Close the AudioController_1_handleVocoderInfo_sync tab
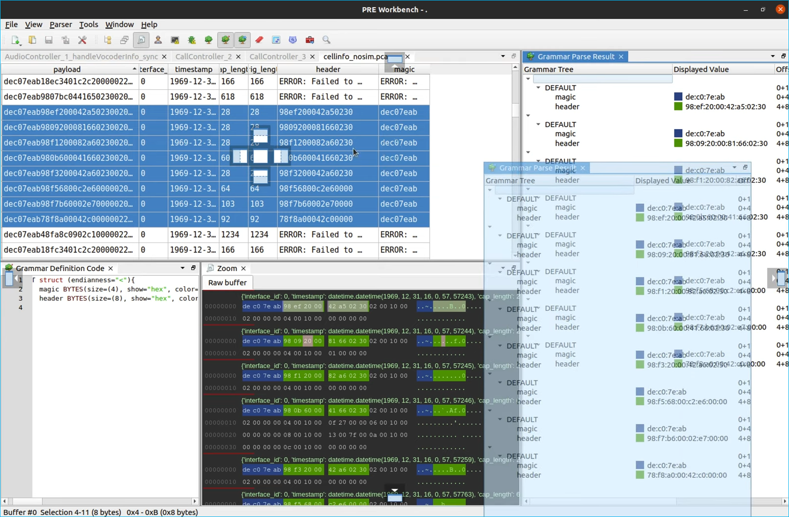Image resolution: width=789 pixels, height=517 pixels. [164, 57]
